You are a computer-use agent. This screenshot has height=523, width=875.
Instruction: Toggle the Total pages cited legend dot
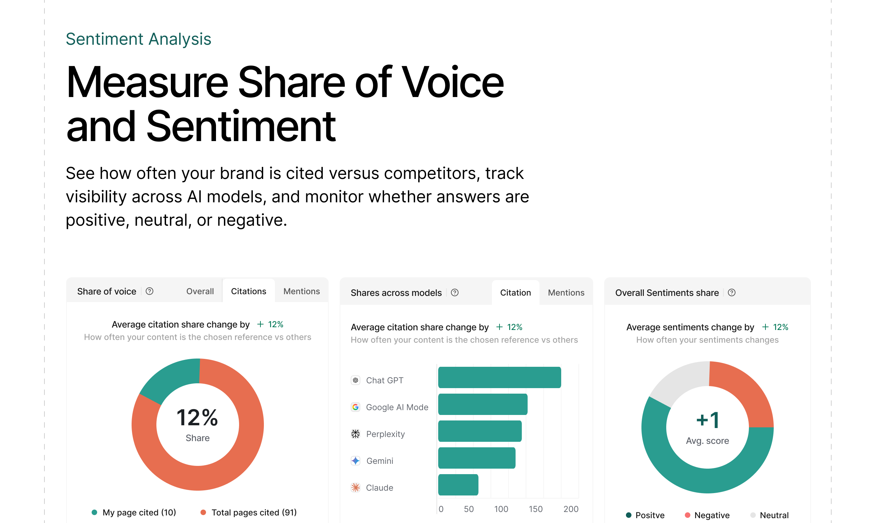[203, 512]
